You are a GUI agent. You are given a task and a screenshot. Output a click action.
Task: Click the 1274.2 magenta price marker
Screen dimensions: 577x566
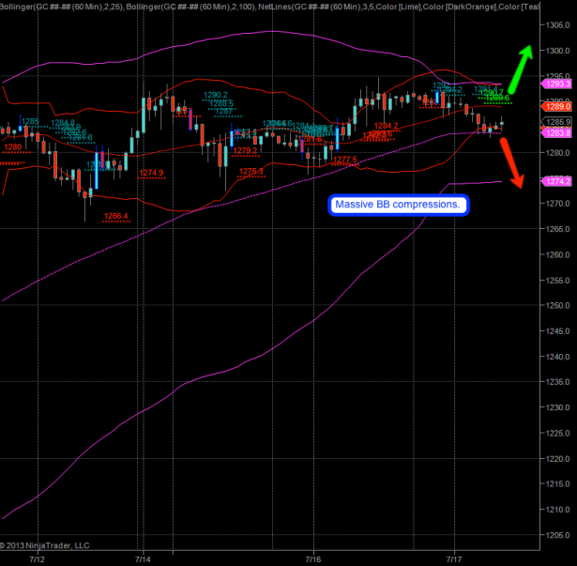pyautogui.click(x=556, y=181)
